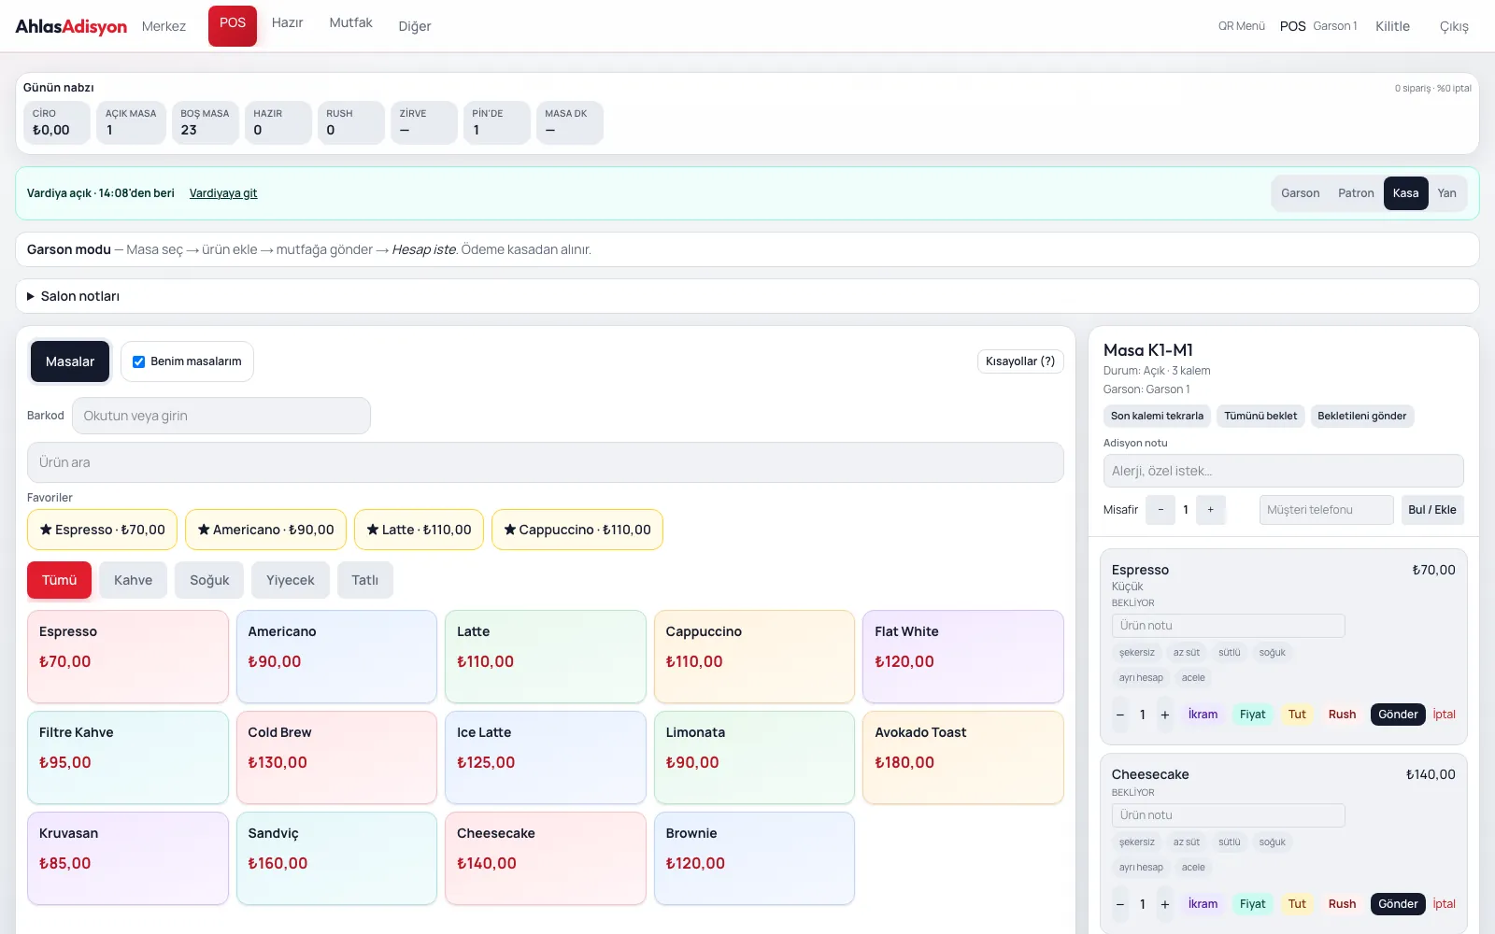This screenshot has height=934, width=1495.
Task: Focus the Barkod input field
Action: point(221,416)
